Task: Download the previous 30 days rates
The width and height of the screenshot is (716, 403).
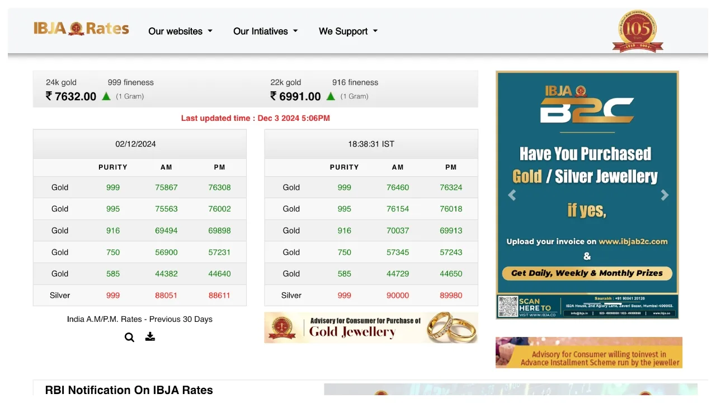Action: (150, 336)
